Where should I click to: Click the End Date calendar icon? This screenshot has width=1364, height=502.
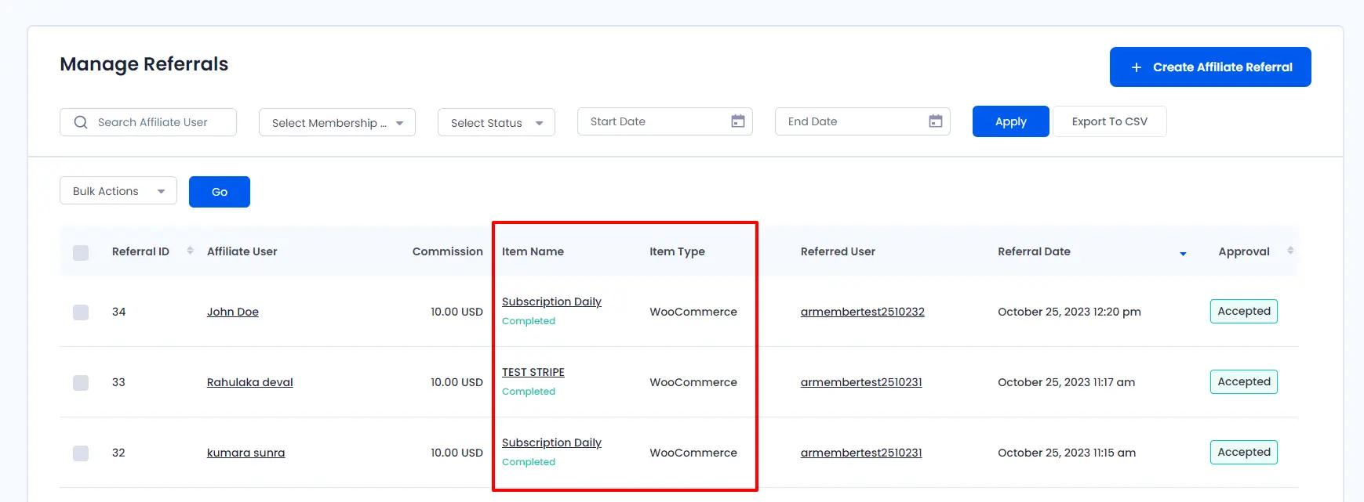935,121
